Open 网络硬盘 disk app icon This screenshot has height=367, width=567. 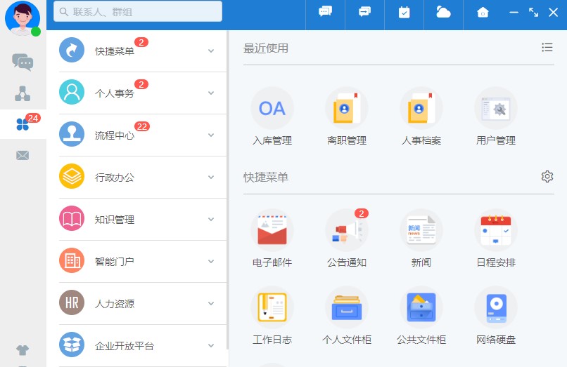tap(496, 307)
